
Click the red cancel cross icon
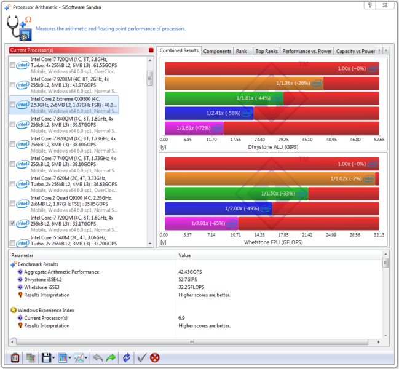click(155, 358)
